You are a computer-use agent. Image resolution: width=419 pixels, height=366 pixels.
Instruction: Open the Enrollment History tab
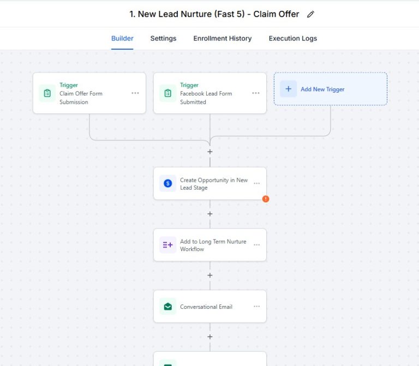[x=222, y=39]
